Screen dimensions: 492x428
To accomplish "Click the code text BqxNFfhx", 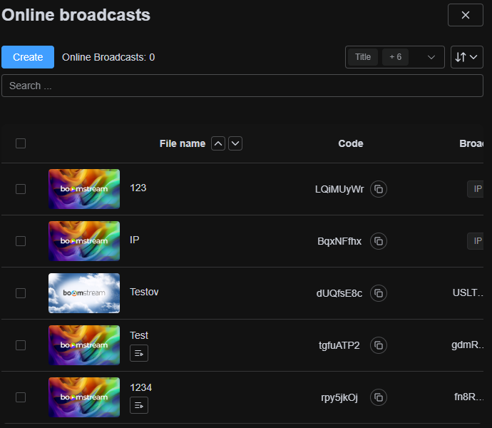I will [x=339, y=241].
